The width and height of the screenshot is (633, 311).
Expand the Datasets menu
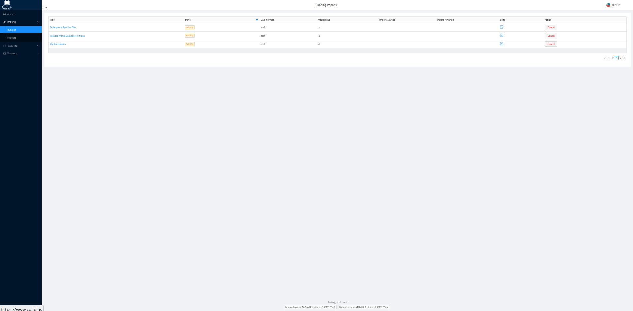point(21,53)
